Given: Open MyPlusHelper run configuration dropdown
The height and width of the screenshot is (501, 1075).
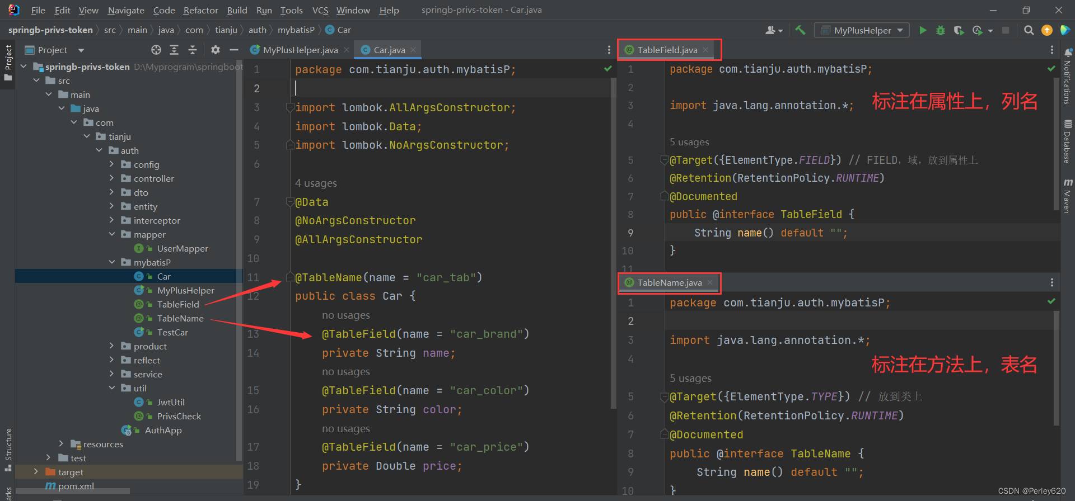Looking at the screenshot, I should tap(861, 30).
